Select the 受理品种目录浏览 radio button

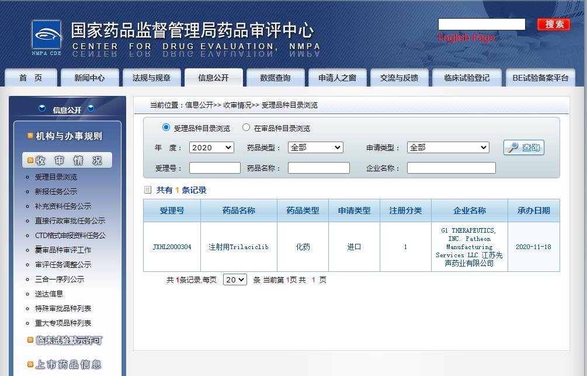click(166, 127)
